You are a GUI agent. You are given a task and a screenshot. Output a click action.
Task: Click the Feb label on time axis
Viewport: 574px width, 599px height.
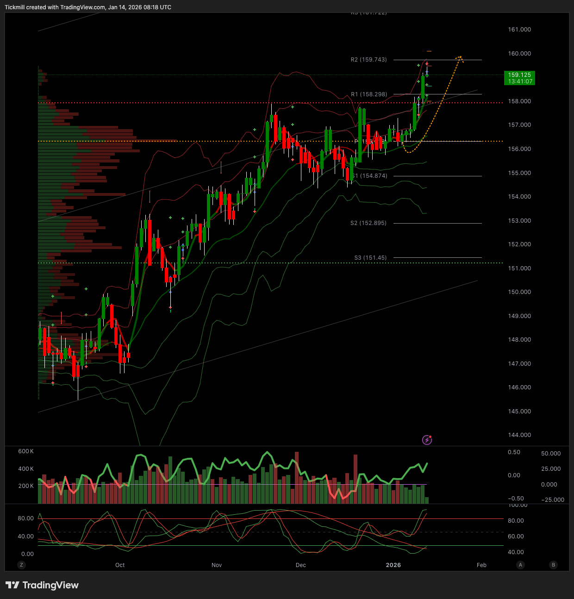[481, 565]
